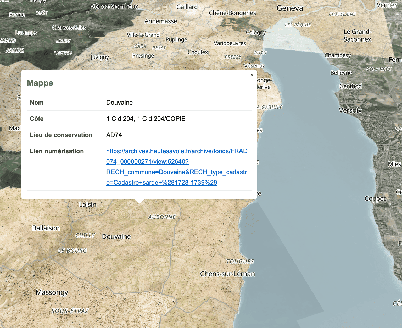Close the Mappe popup
The height and width of the screenshot is (328, 402).
[252, 75]
